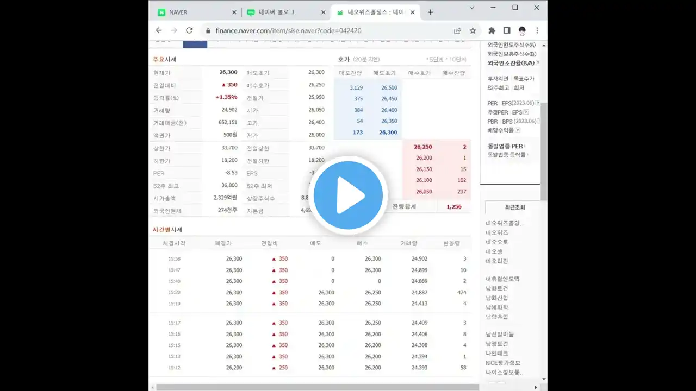696x391 pixels.
Task: Click the 52주 최고 value 36,800
Action: 229,185
